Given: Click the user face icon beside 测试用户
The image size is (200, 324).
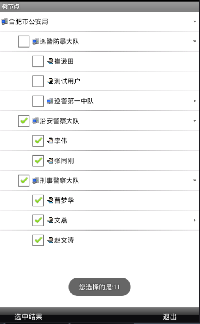Looking at the screenshot, I should tap(50, 81).
